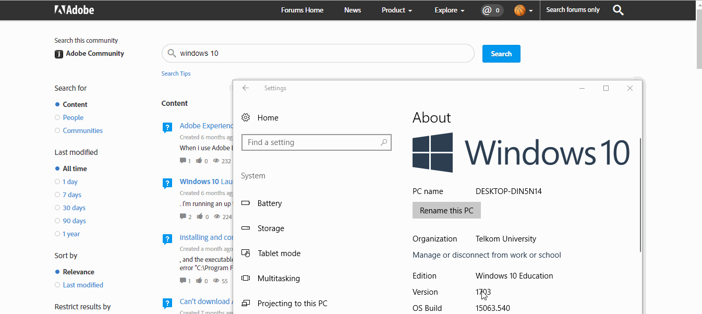Click views eye icon on installing result
The image size is (702, 314).
click(216, 281)
